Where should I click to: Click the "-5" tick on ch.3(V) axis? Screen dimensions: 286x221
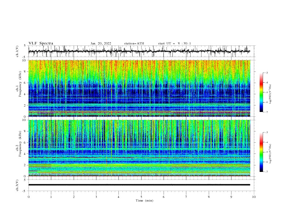point(25,191)
